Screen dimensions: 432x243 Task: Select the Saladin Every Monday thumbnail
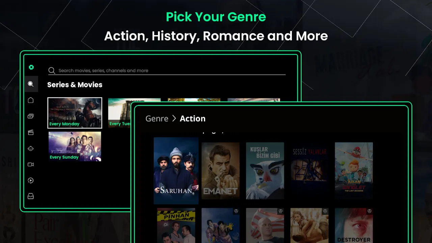pos(75,113)
